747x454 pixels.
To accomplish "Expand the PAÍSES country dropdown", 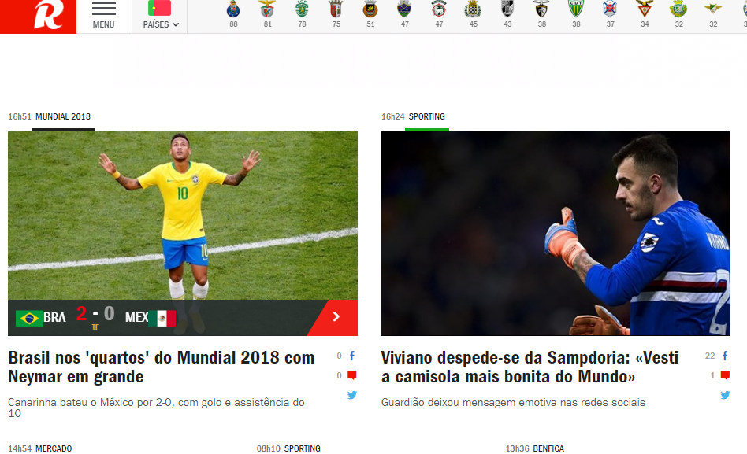I will click(x=161, y=15).
